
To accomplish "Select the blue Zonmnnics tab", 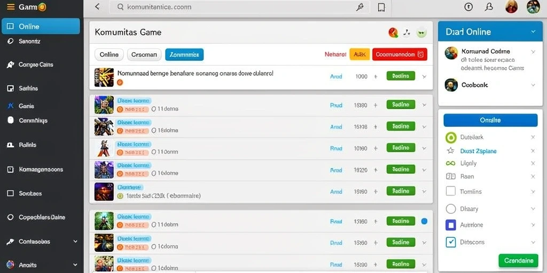I will click(184, 55).
